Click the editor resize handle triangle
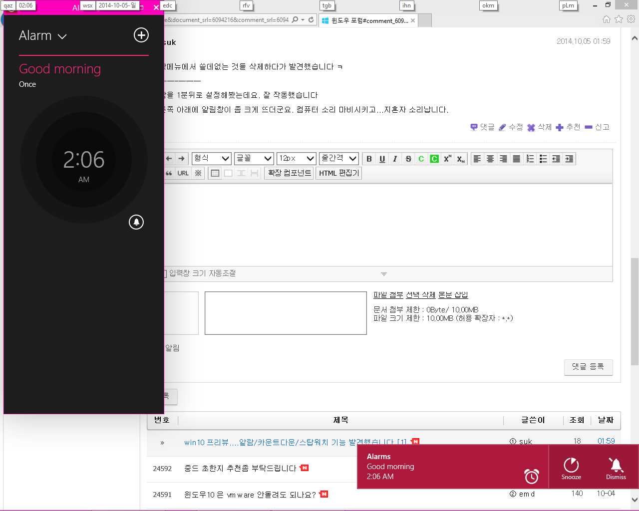This screenshot has height=511, width=639. [x=384, y=274]
